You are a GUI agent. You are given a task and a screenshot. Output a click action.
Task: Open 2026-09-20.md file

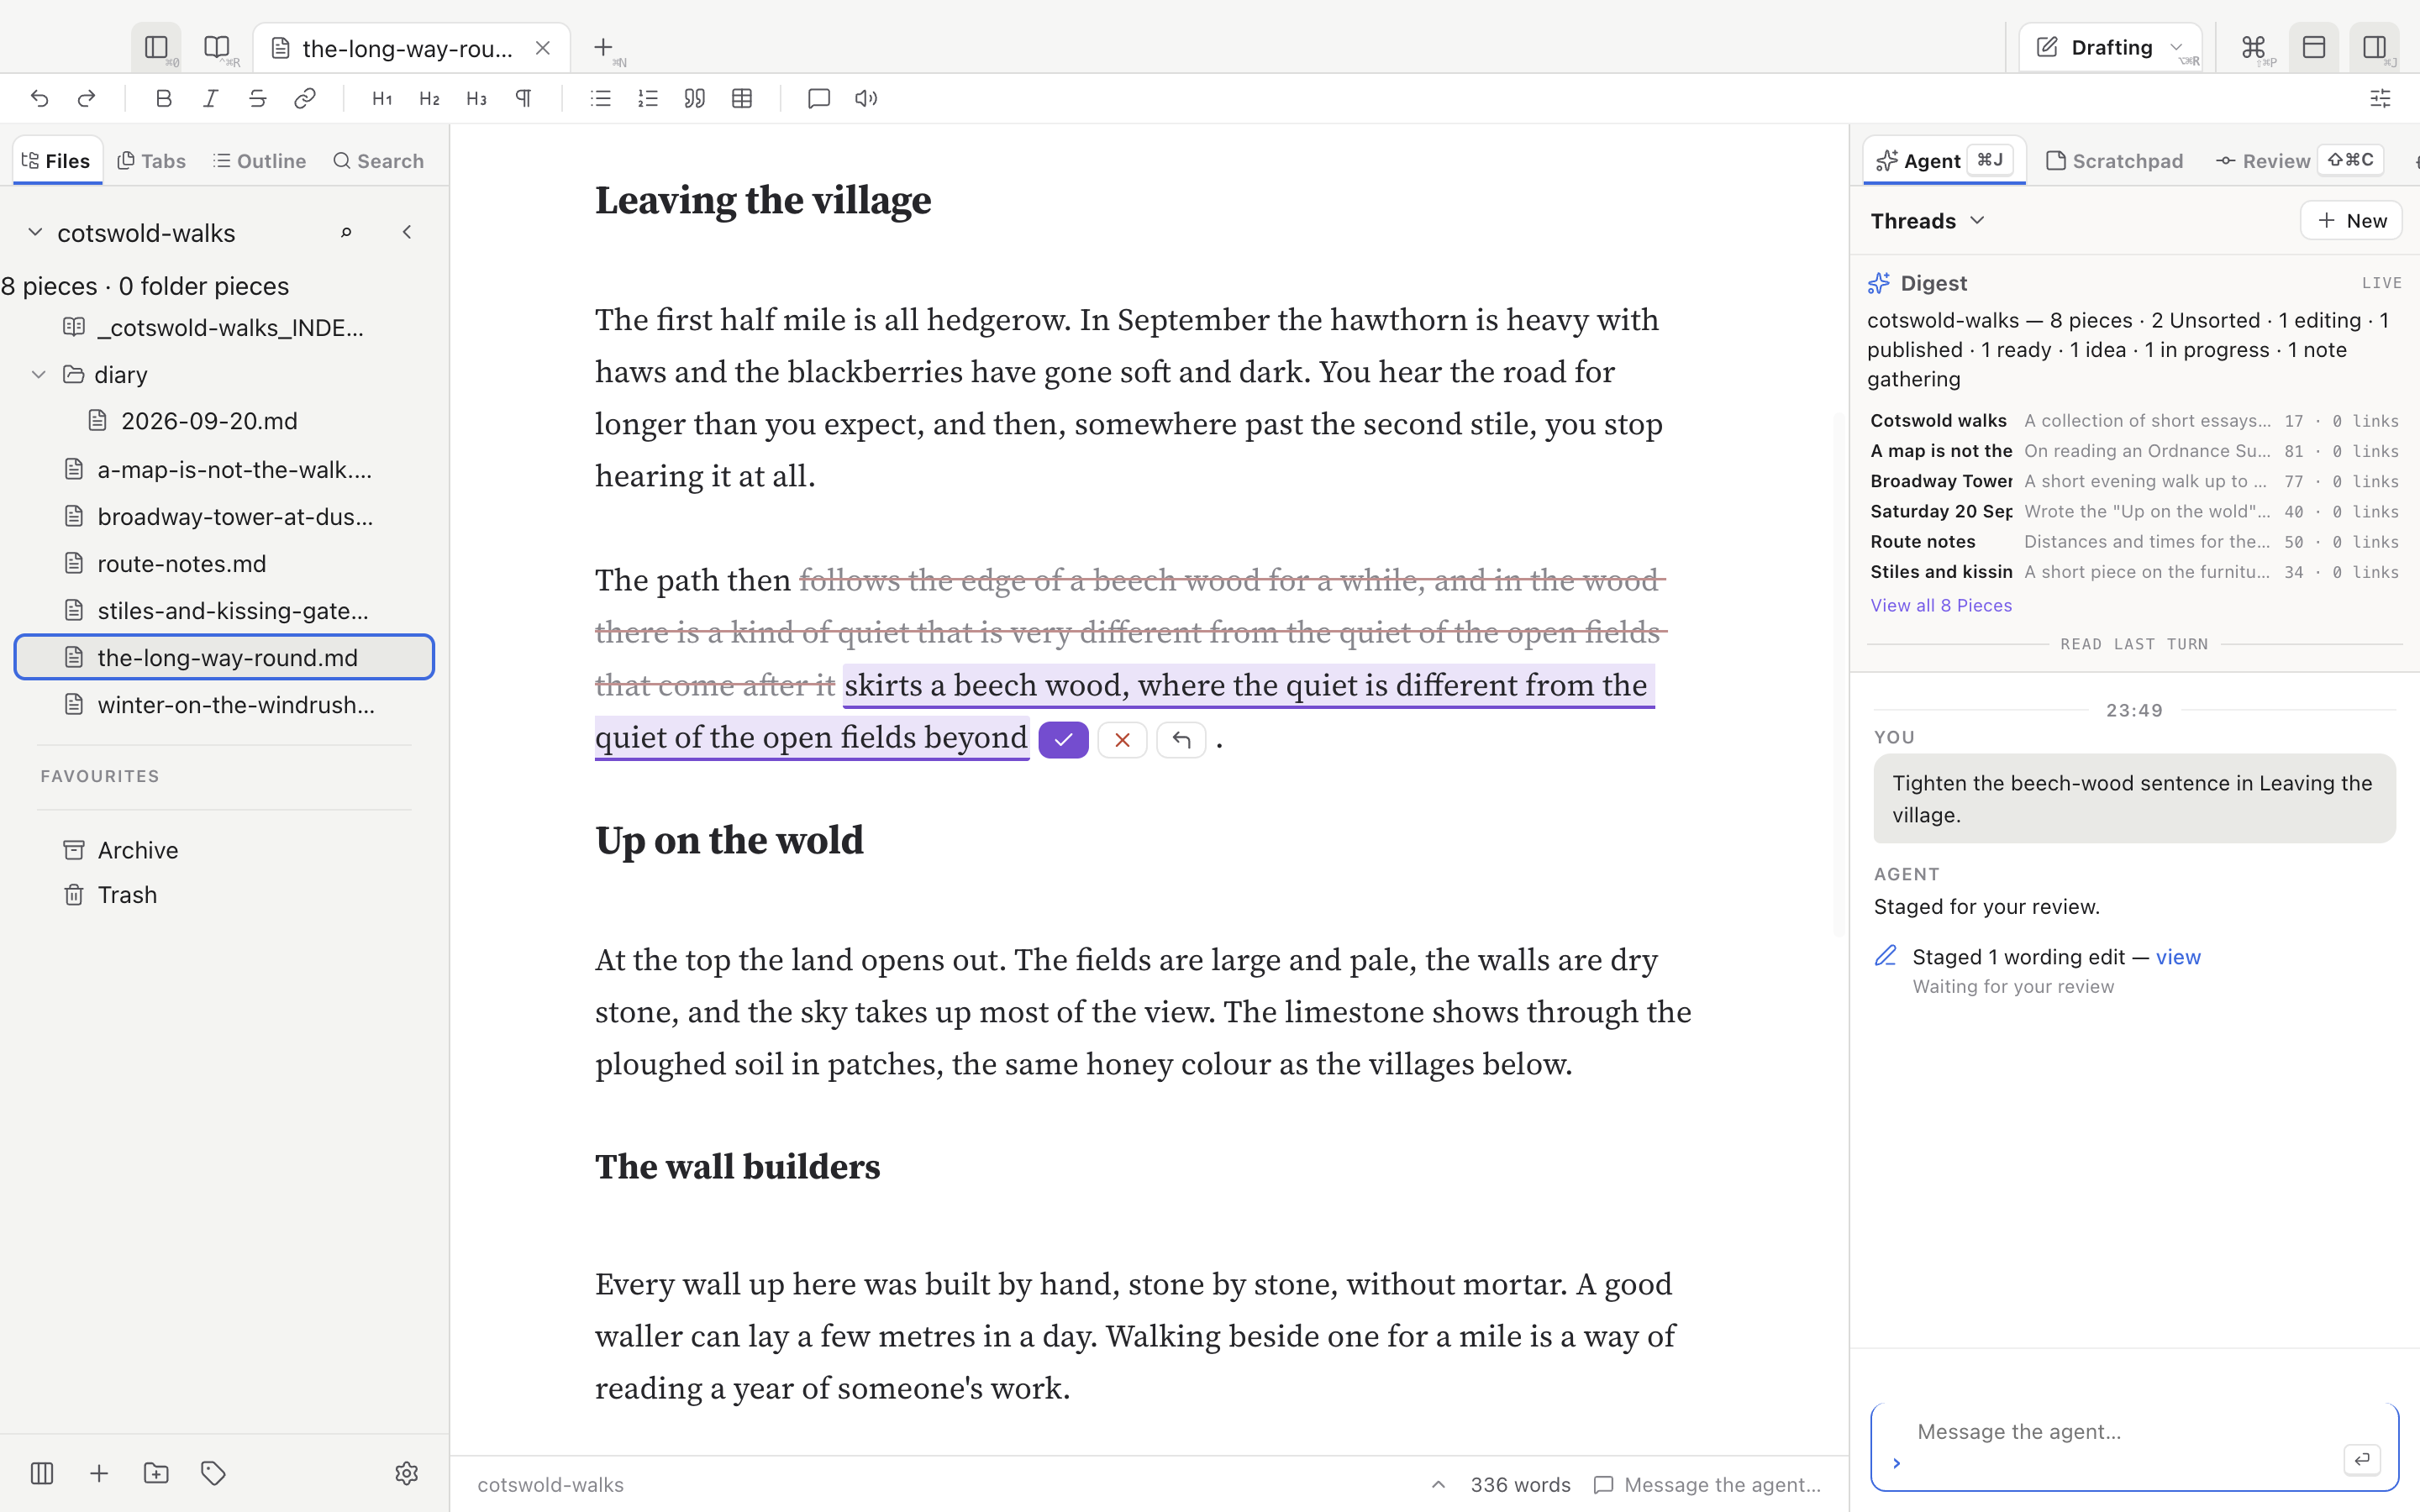[x=225, y=421]
